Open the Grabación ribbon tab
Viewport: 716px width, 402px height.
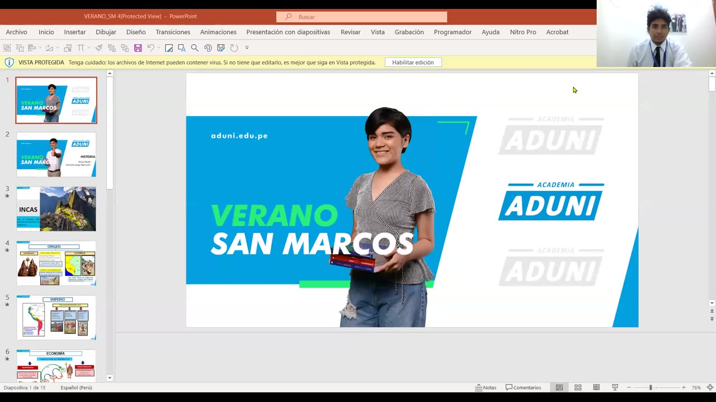(409, 32)
